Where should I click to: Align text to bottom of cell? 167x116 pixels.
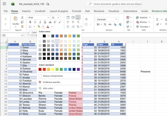pyautogui.click(x=78, y=17)
